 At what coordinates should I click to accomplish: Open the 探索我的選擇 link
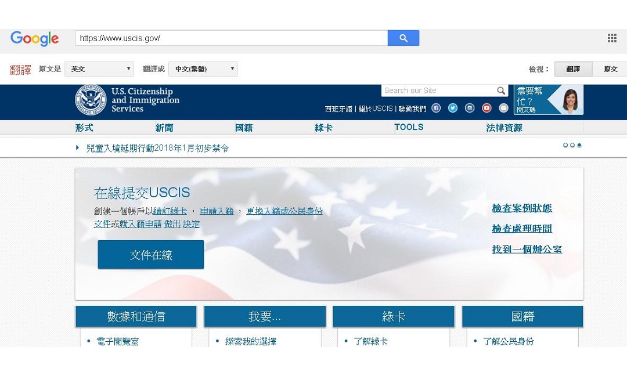[x=251, y=341]
